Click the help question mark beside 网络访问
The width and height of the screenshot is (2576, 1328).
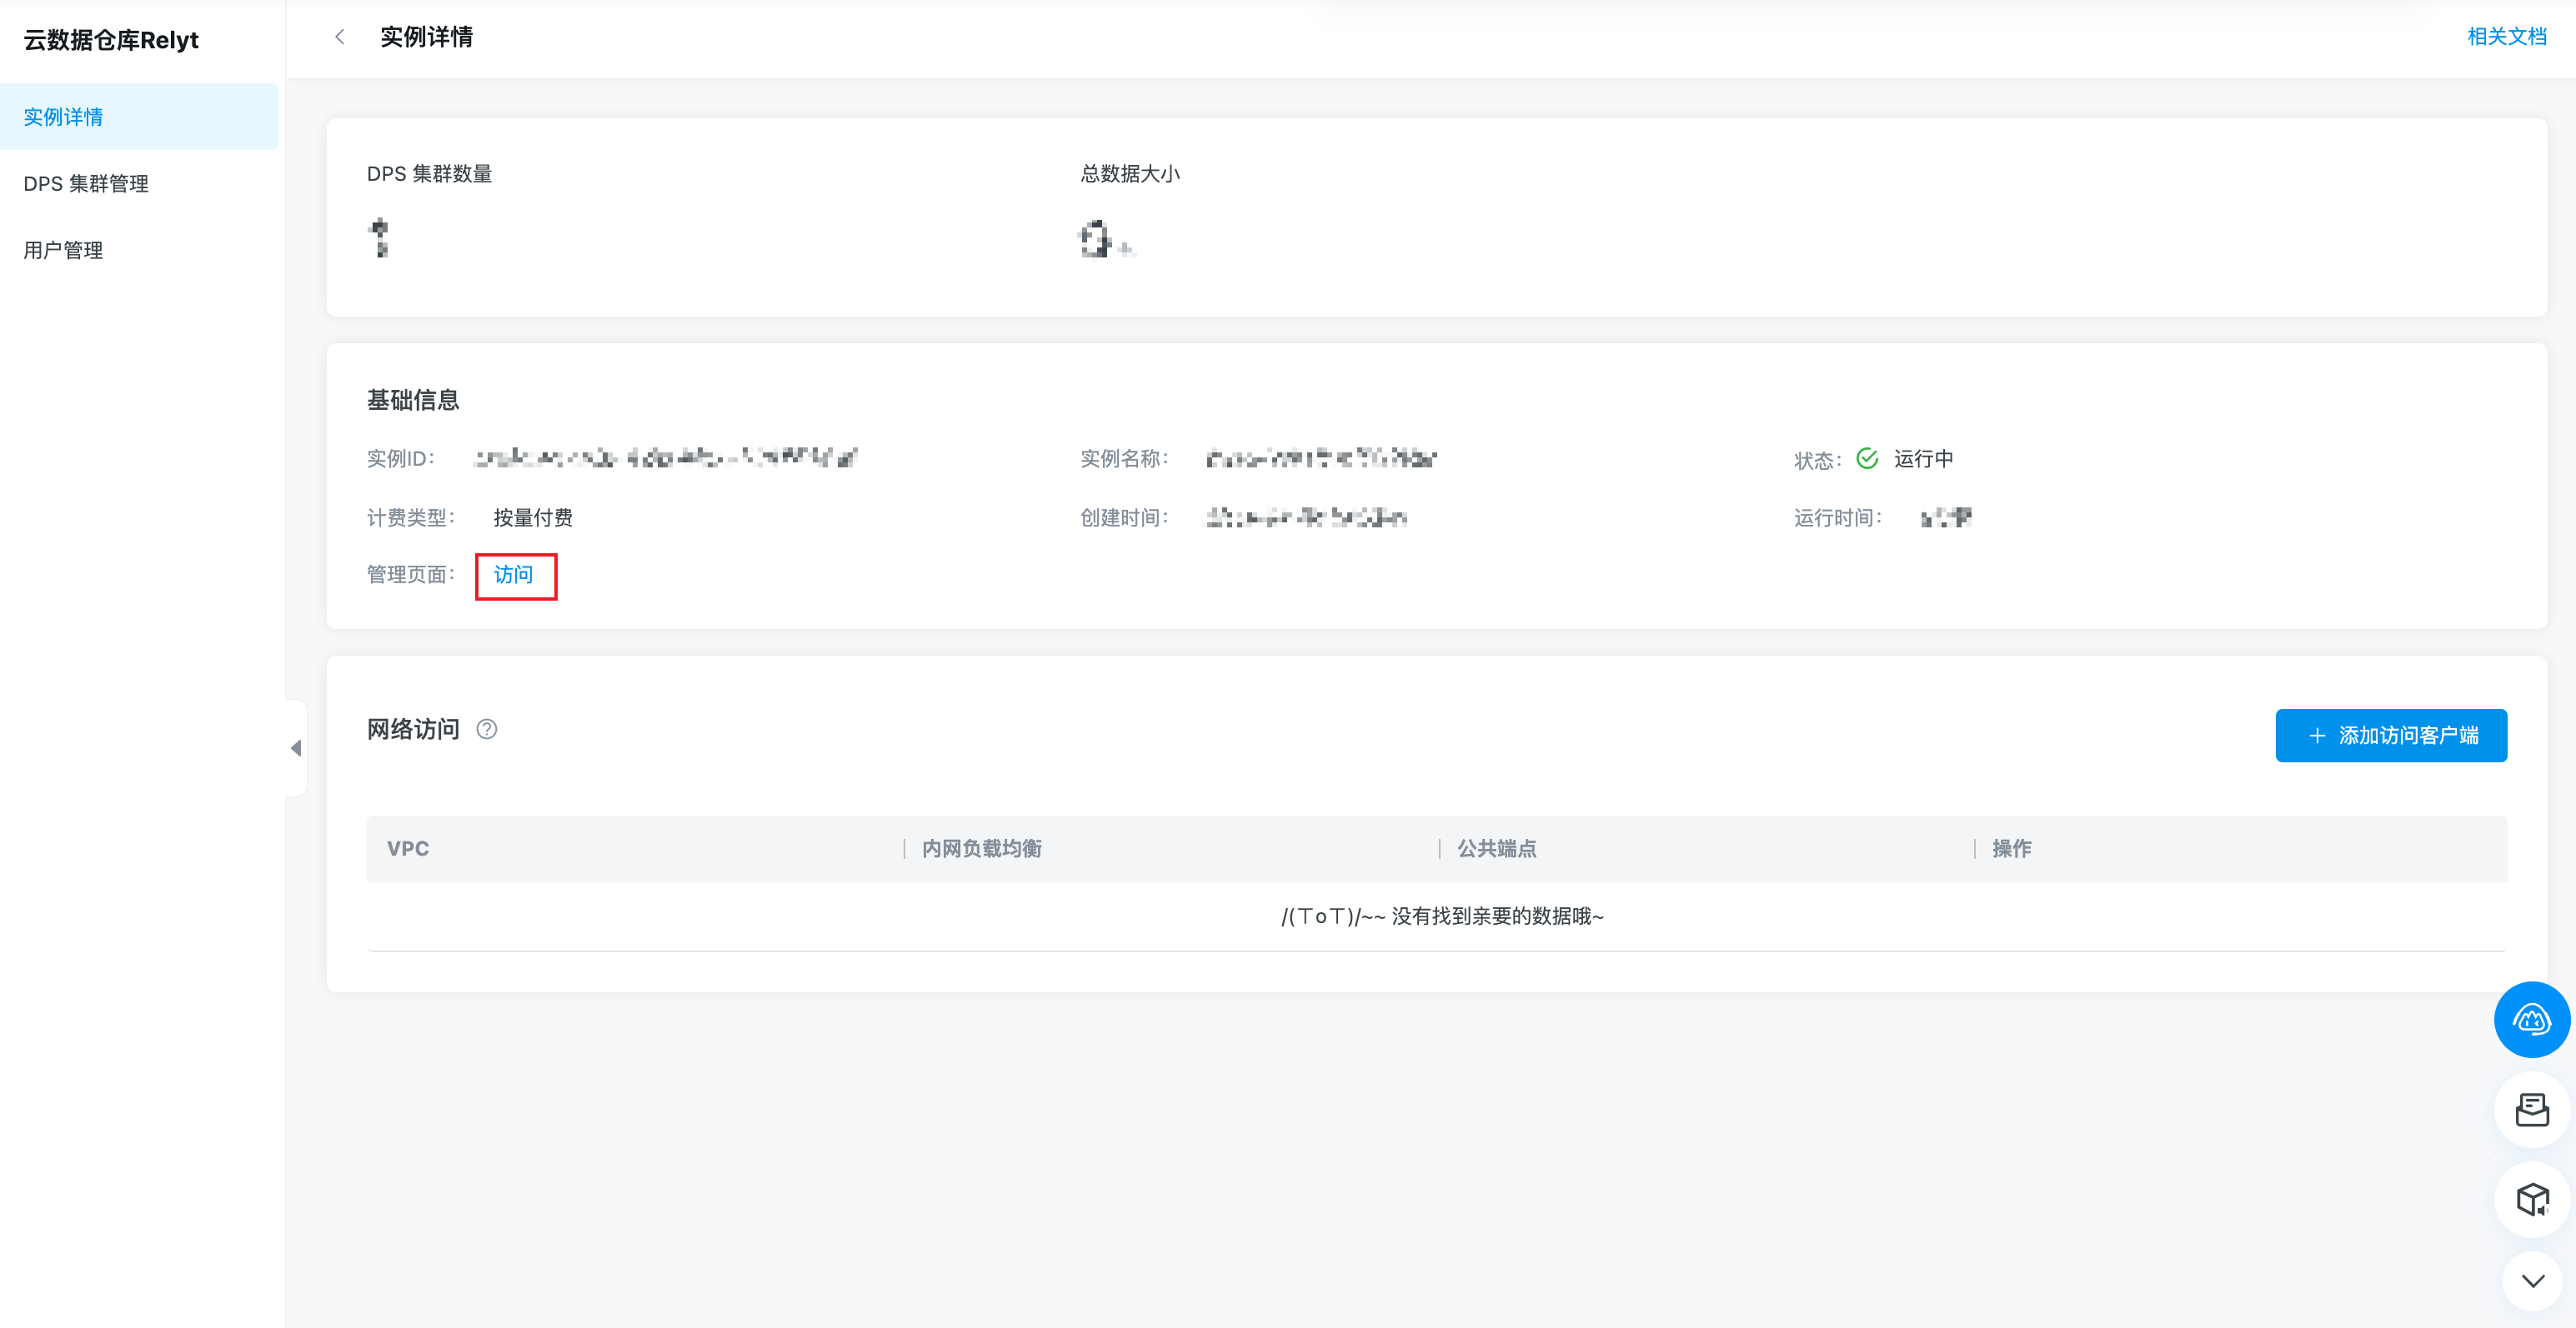[x=486, y=730]
